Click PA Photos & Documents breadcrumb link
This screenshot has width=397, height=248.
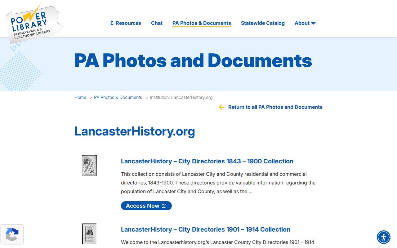tap(118, 97)
